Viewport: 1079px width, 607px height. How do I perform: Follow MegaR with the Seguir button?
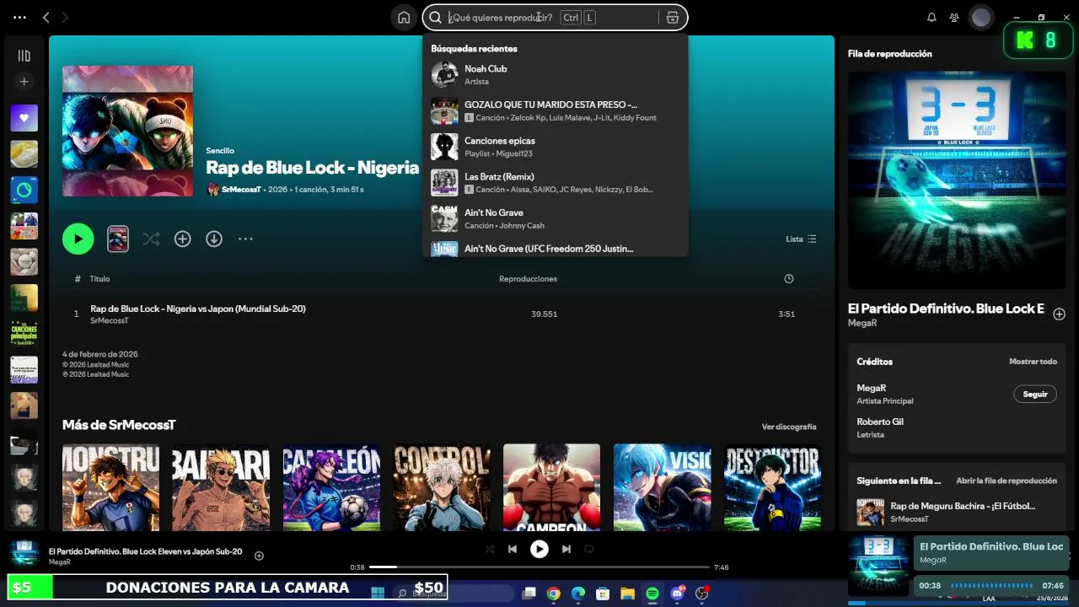pos(1034,394)
